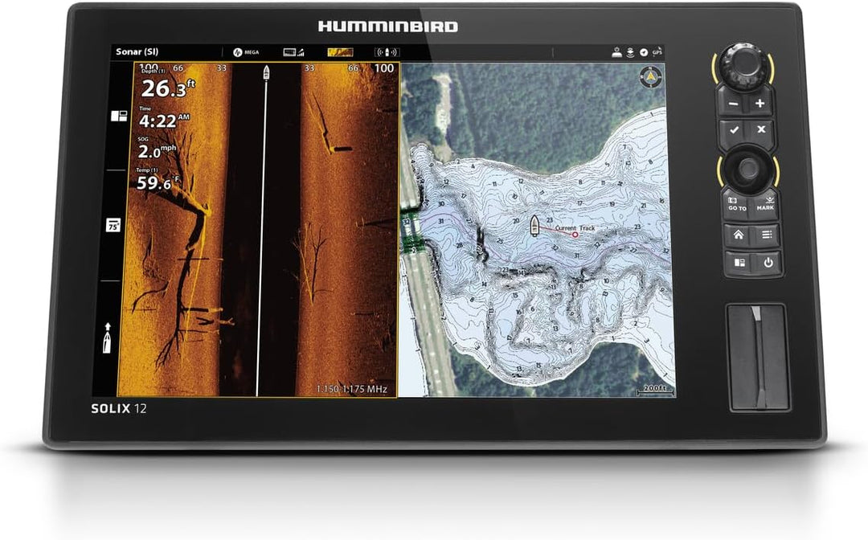Screen dimensions: 868x540
Task: Tap the boat status icon in top bar
Action: click(x=617, y=52)
